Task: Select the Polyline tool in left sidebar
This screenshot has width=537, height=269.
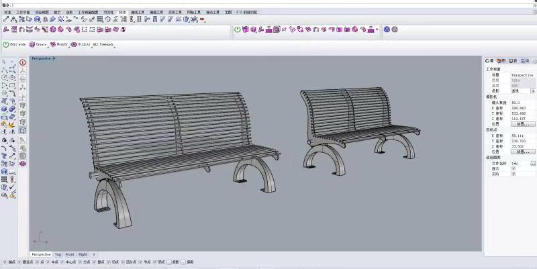Action: (x=4, y=70)
